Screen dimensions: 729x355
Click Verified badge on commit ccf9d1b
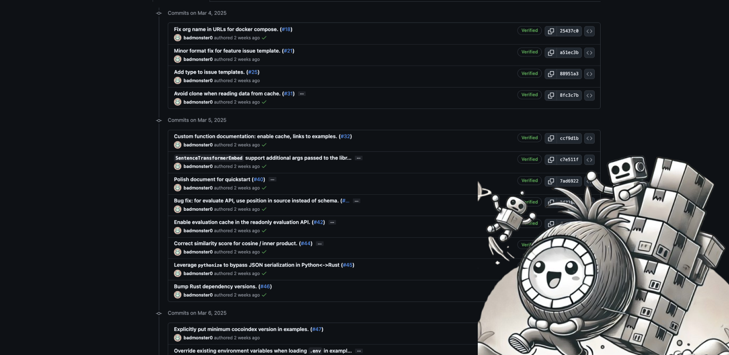529,138
